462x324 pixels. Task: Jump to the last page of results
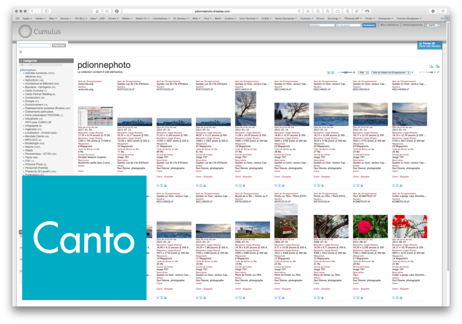click(438, 72)
